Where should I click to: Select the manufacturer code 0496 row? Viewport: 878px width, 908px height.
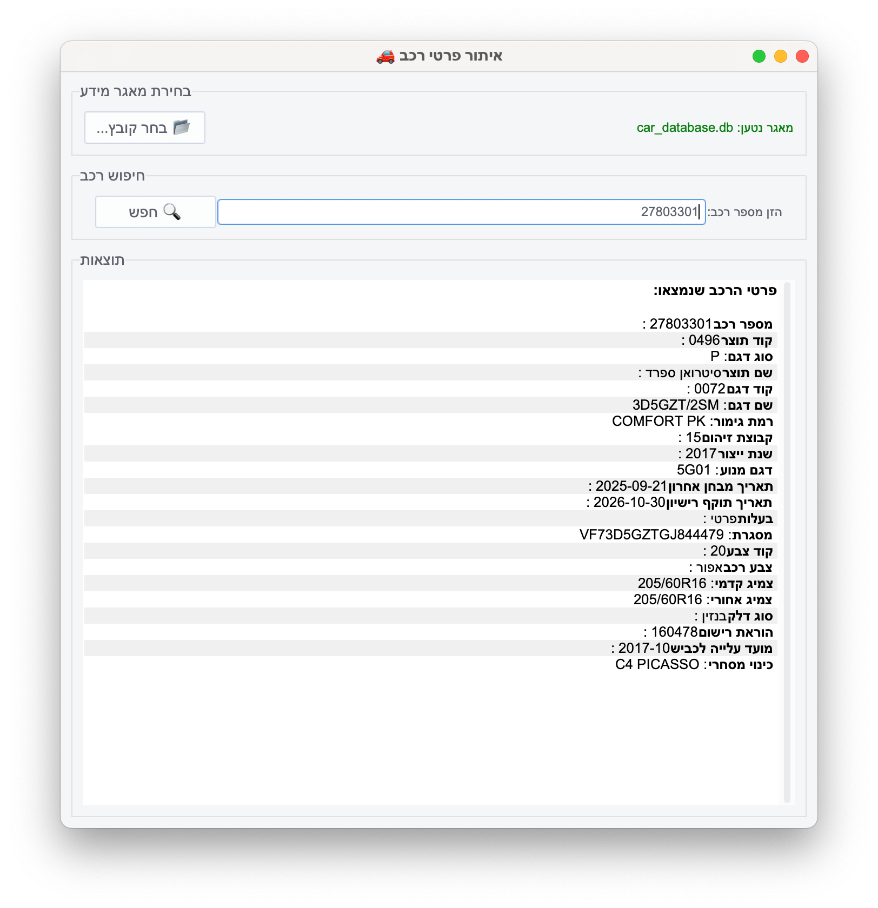click(727, 340)
